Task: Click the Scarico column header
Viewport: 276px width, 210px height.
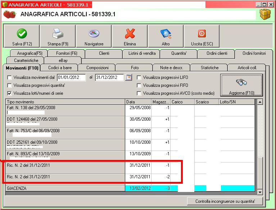Action: (x=207, y=102)
